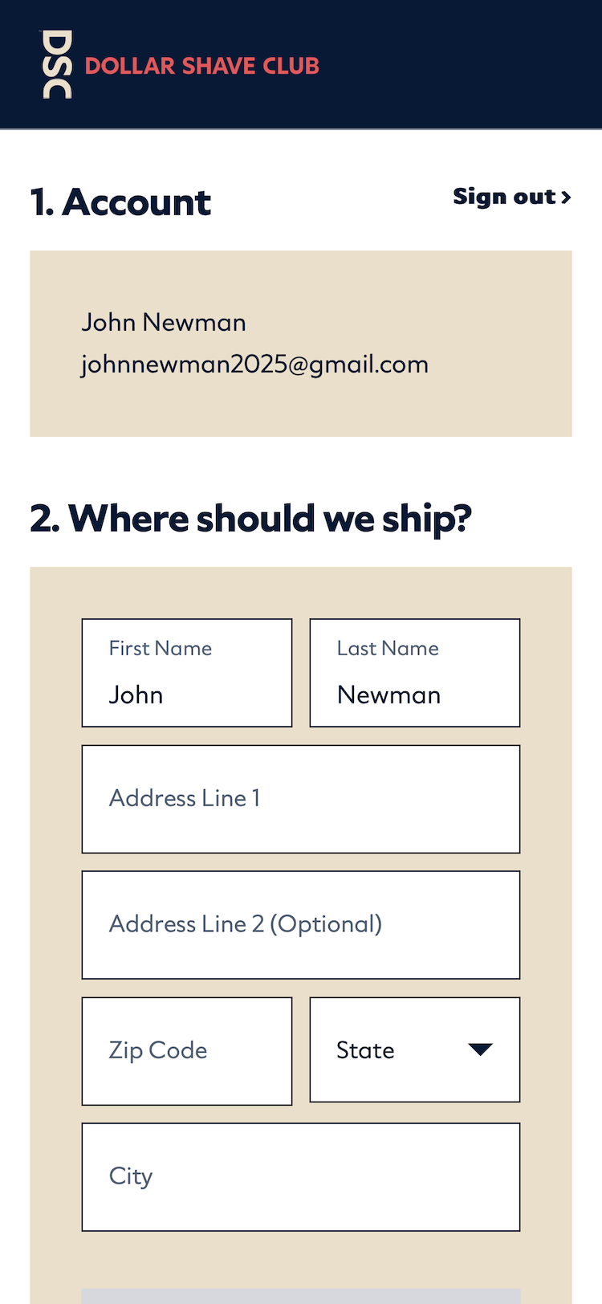
Task: Click the gray button below City field
Action: pos(300,1296)
